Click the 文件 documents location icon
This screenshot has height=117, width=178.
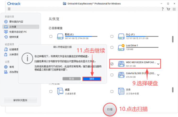tap(121, 91)
